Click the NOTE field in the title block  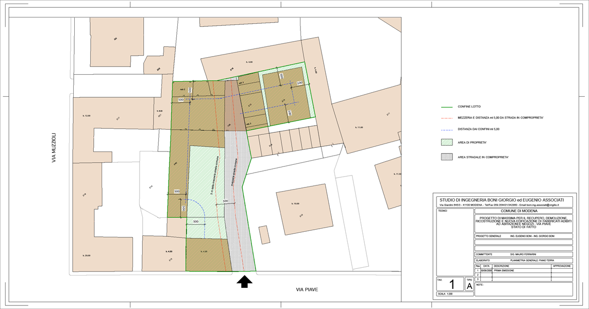tap(523, 289)
